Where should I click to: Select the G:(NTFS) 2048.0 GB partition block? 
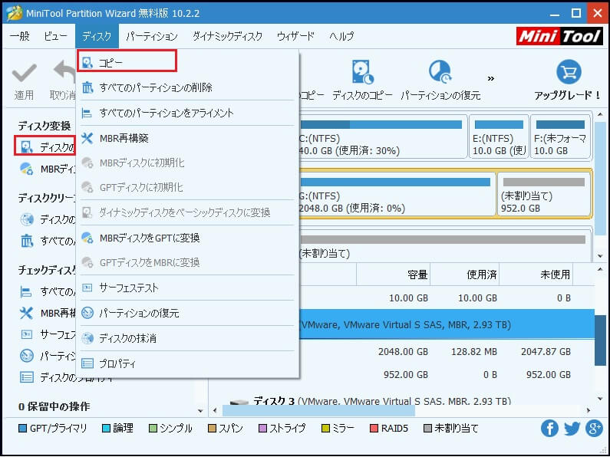pos(396,192)
